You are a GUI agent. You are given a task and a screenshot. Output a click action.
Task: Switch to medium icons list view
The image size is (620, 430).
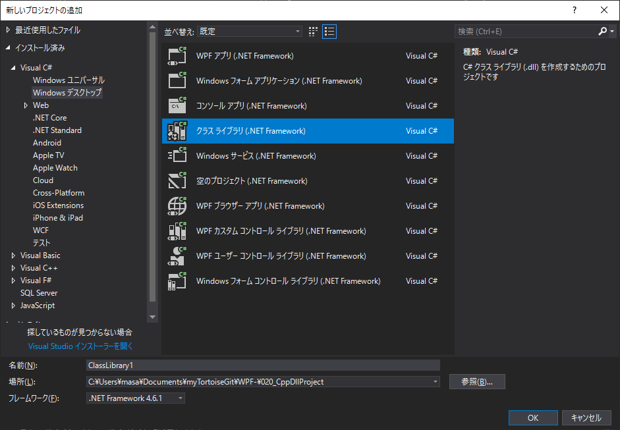(329, 32)
